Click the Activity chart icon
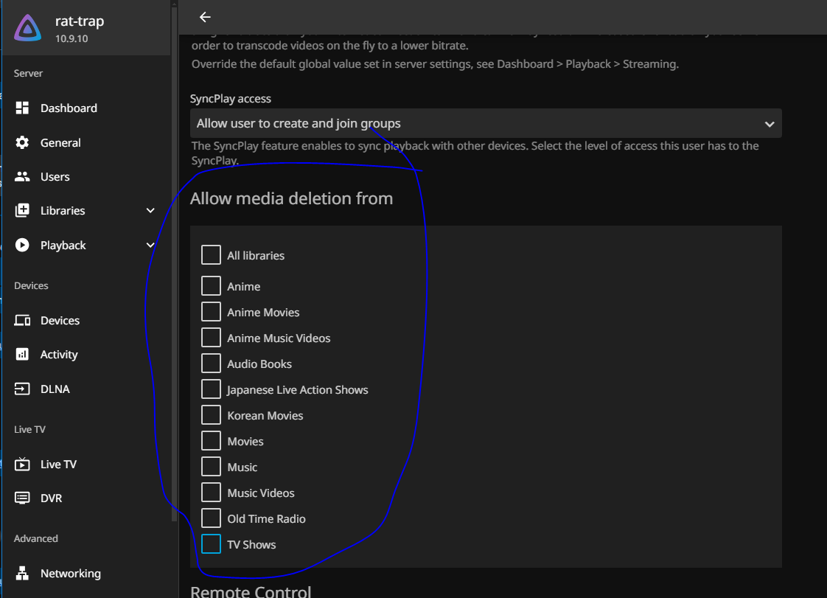The image size is (827, 598). (22, 355)
